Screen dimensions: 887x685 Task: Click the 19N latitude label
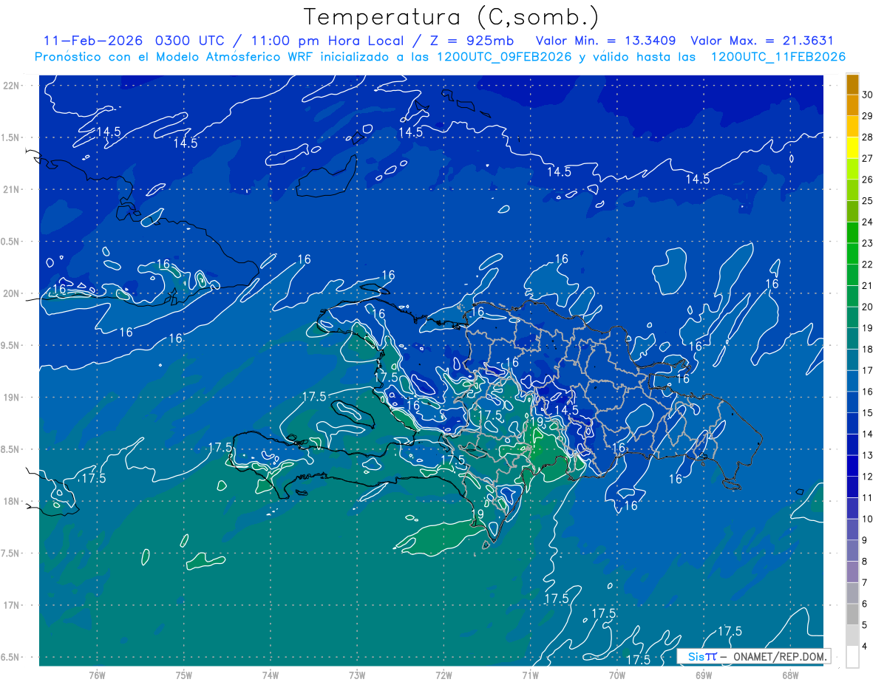(11, 398)
